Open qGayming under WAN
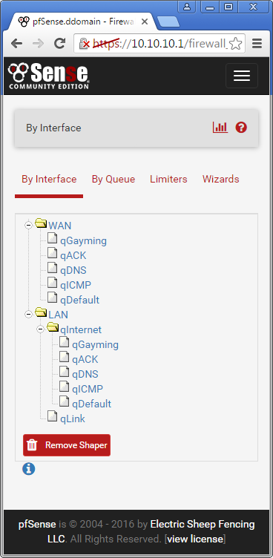Screen dimensions: 273x558 tap(84, 241)
